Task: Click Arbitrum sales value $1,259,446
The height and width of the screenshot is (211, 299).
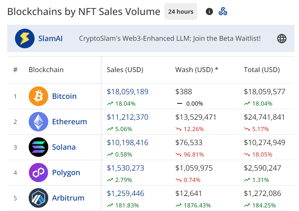Action: [x=125, y=193]
